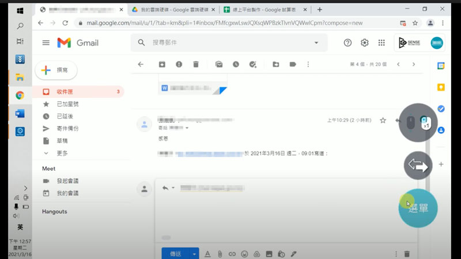Image resolution: width=461 pixels, height=259 pixels.
Task: Insert files using Google Drive
Action: coord(256,254)
